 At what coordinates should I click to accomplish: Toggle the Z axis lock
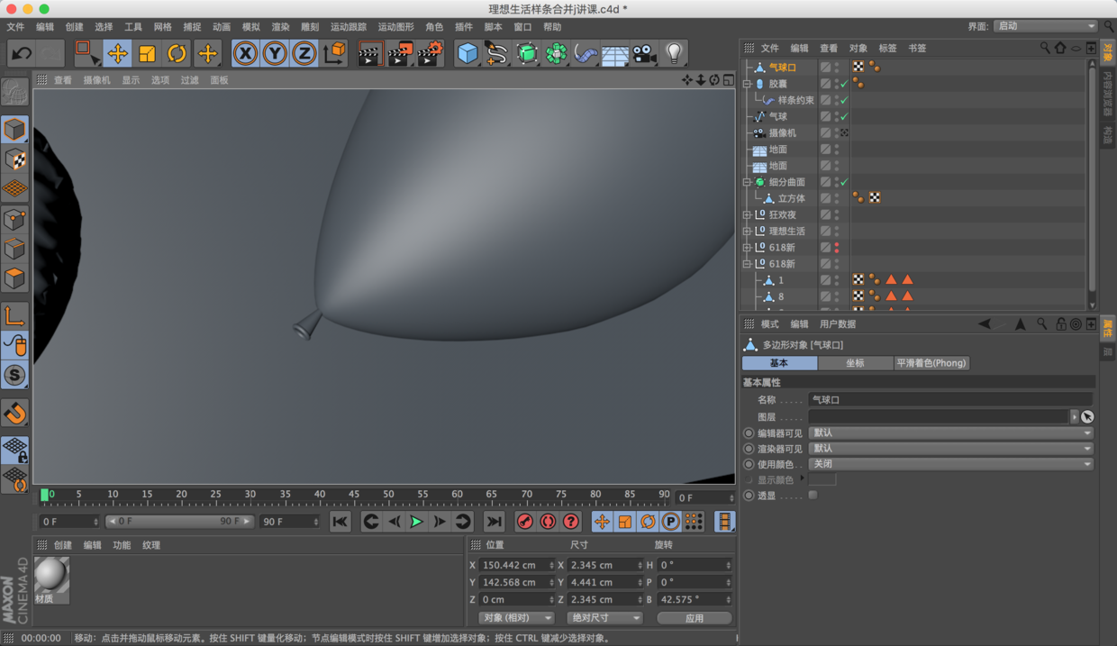coord(304,53)
